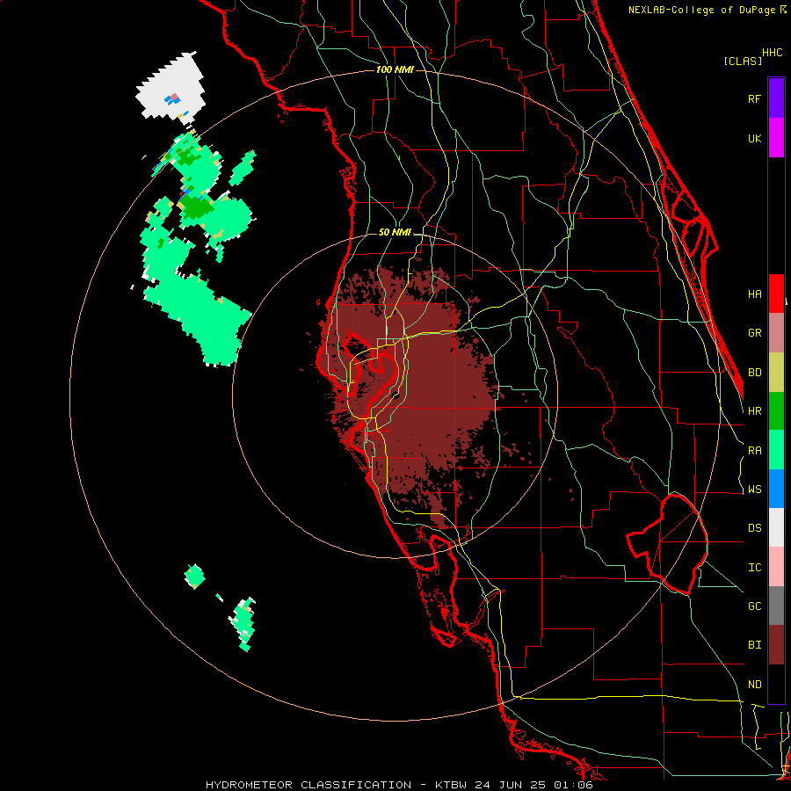Click the HR dark green legend swatch
This screenshot has height=791, width=791.
(x=776, y=411)
